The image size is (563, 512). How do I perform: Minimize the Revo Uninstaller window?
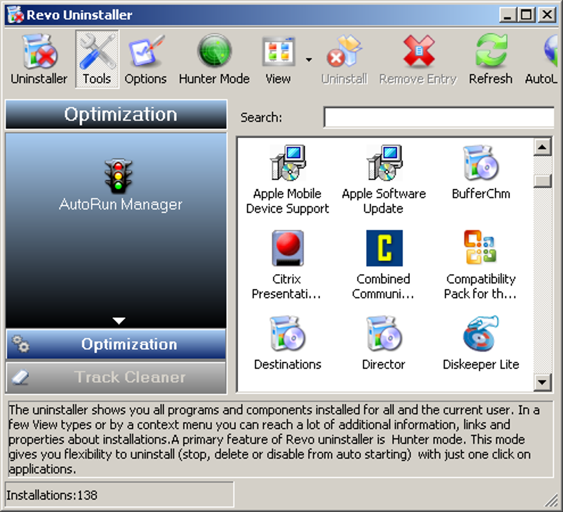coord(508,15)
